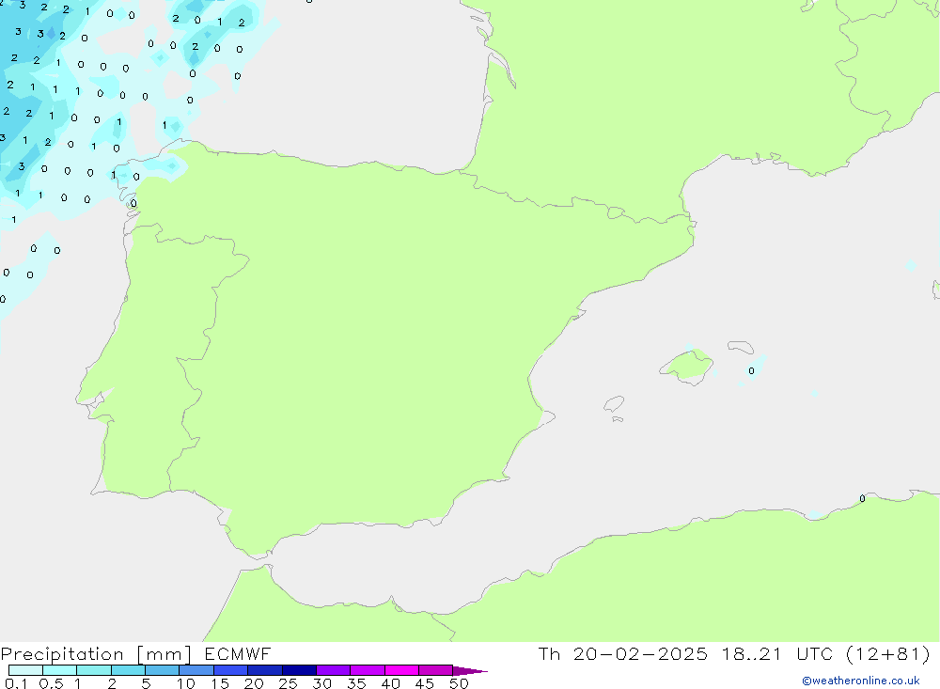Screen dimensions: 940x689
Task: Click the '15' legend scale label
Action: click(220, 683)
